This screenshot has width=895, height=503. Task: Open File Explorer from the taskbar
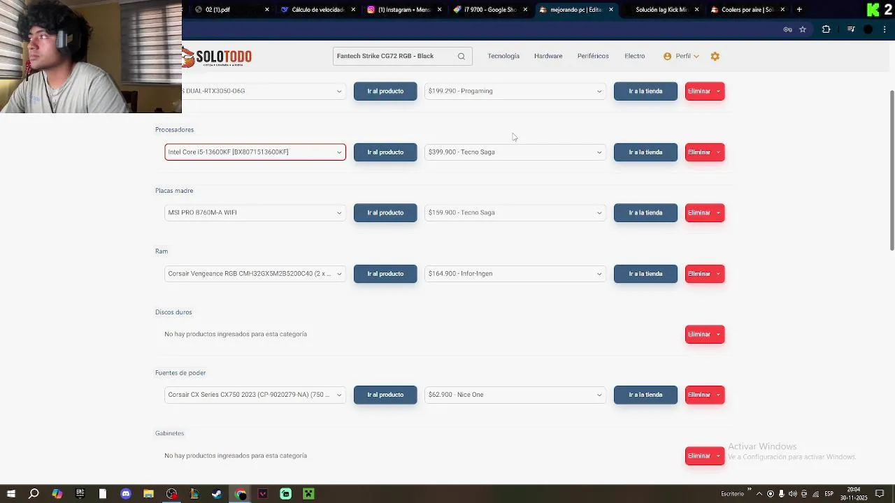[148, 494]
